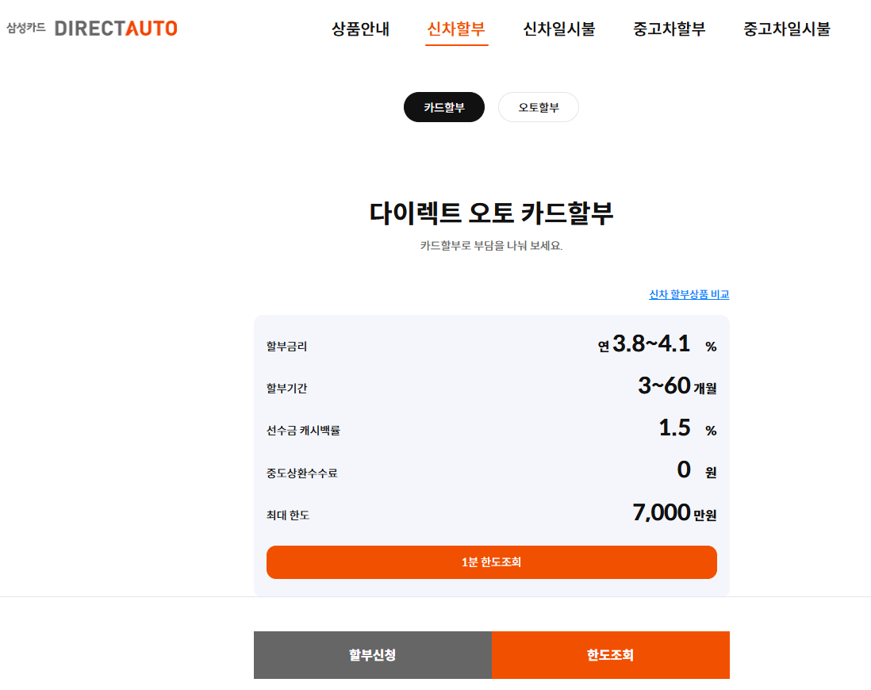871x690 pixels.
Task: Select the 카드할부 tab pill
Action: pyautogui.click(x=444, y=107)
